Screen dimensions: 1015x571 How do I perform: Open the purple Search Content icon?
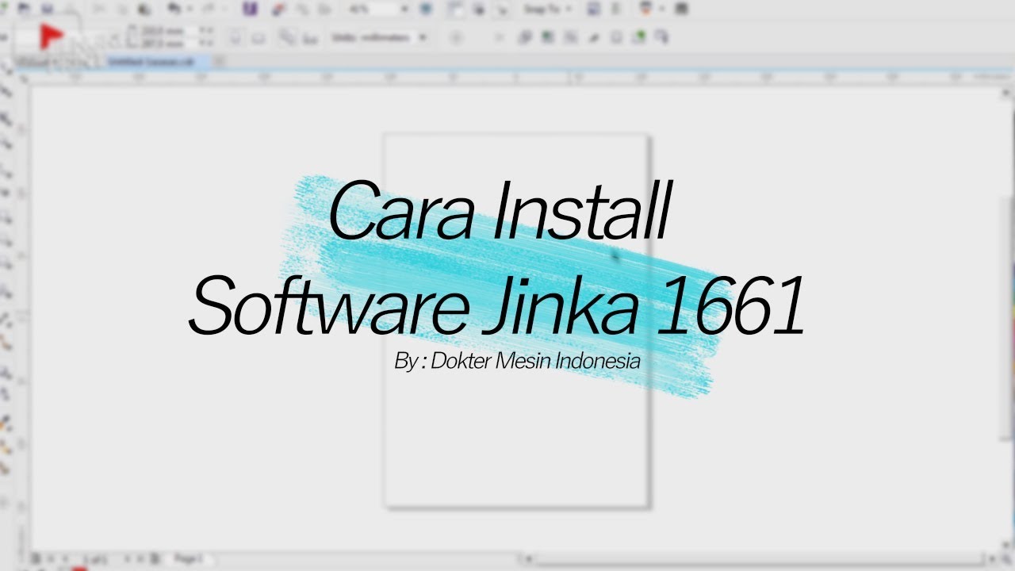point(251,9)
